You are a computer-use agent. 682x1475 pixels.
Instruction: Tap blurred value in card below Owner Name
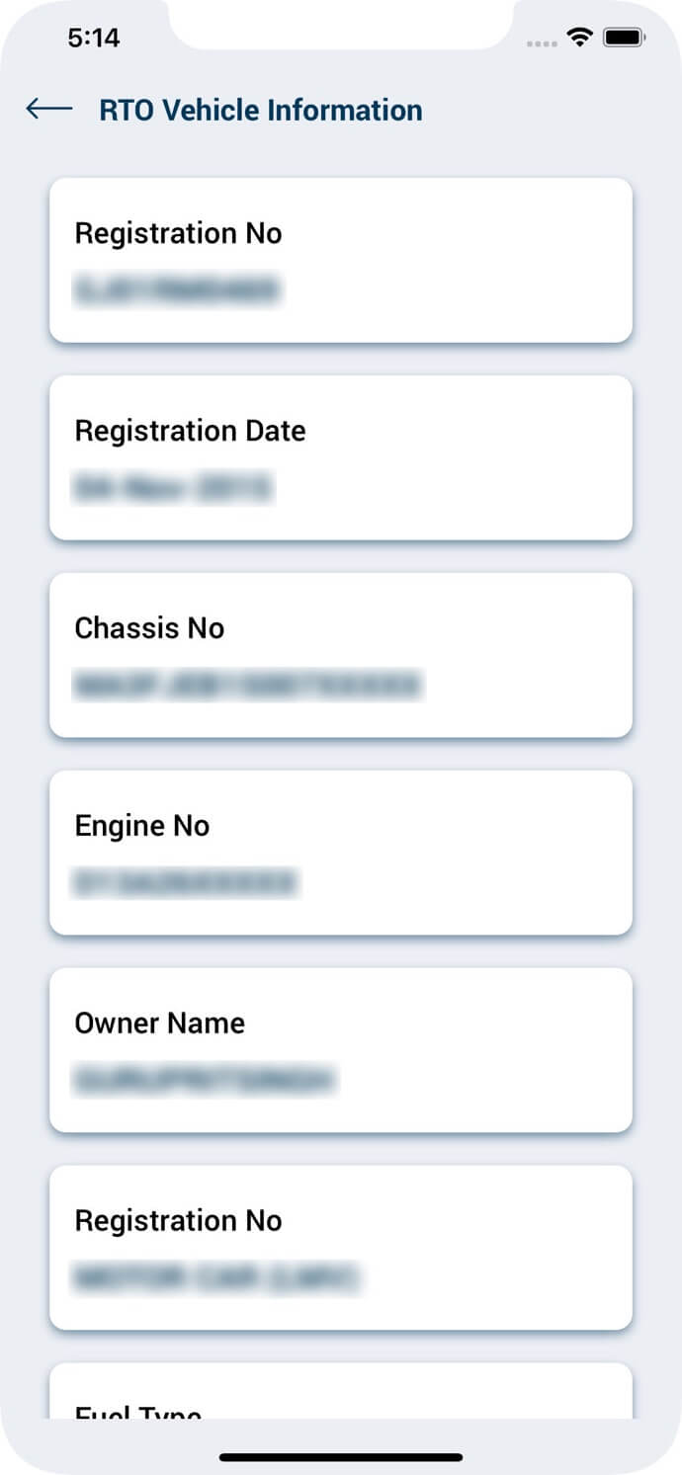(216, 1277)
